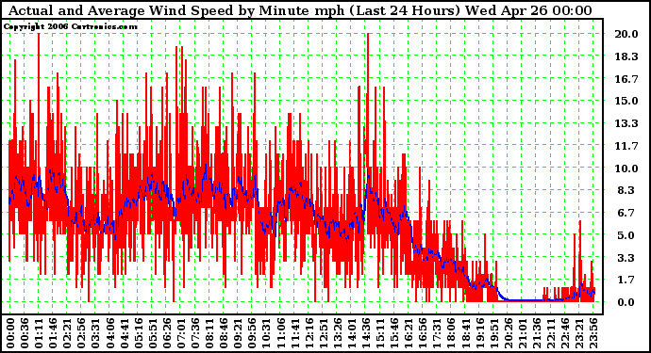651x353 pixels.
Task: Click the 18:06 time label
Action: pos(450,333)
